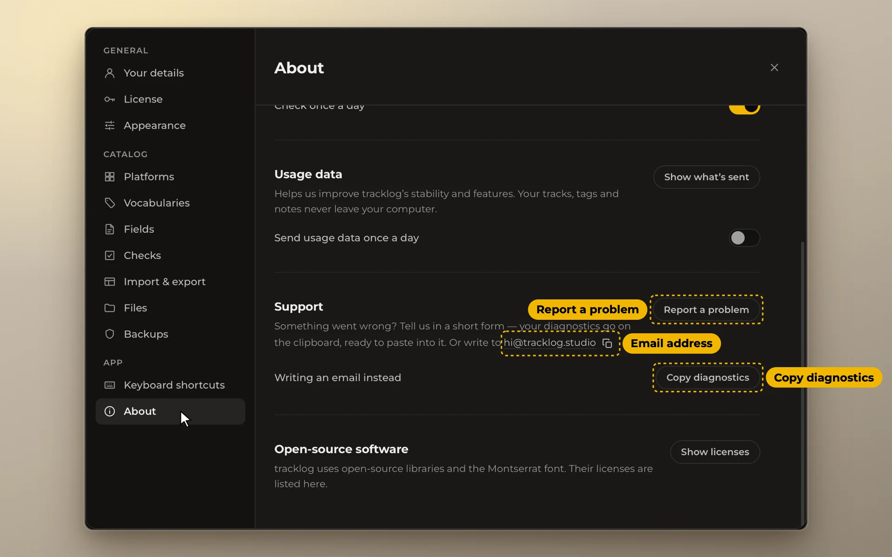Viewport: 892px width, 557px height.
Task: Click the grid icon next to Platforms
Action: coord(110,177)
